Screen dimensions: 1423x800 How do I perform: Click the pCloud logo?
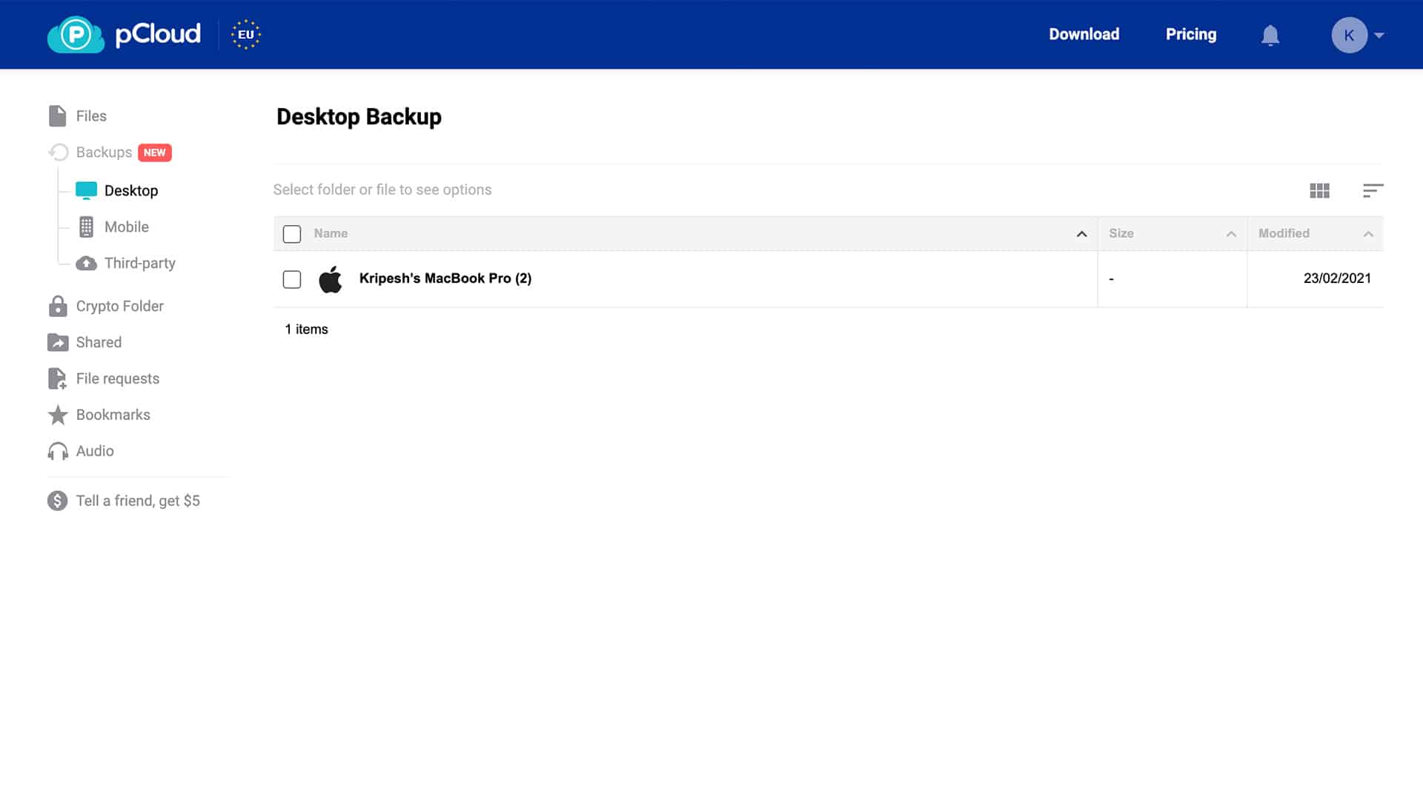click(124, 34)
